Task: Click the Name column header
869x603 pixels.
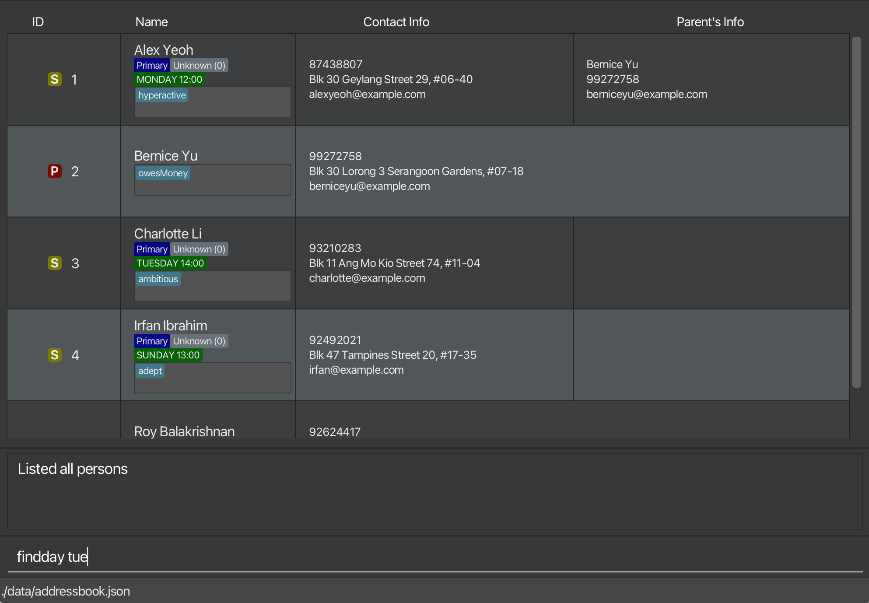Action: (x=151, y=22)
